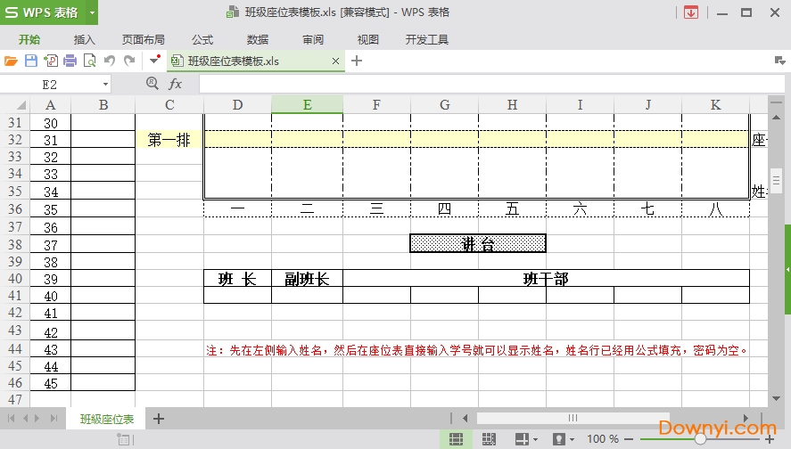Select the 班级座位表 sheet tab
This screenshot has width=791, height=449.
coord(107,419)
